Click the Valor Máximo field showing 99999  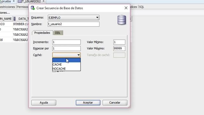[x=119, y=49]
